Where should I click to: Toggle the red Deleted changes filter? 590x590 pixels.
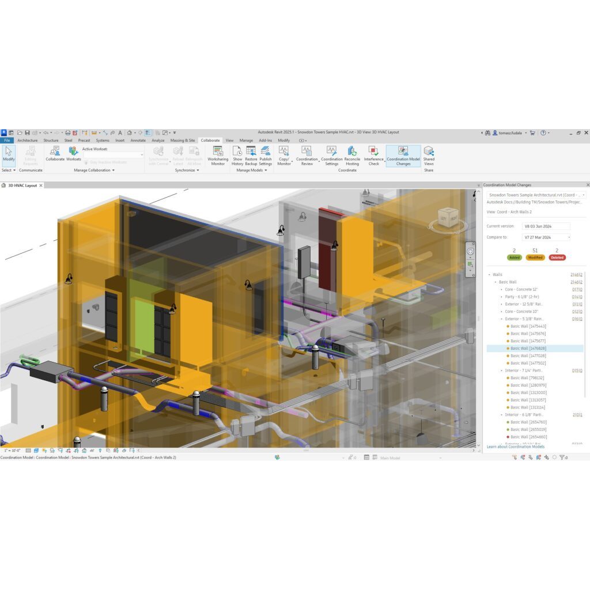pos(557,258)
